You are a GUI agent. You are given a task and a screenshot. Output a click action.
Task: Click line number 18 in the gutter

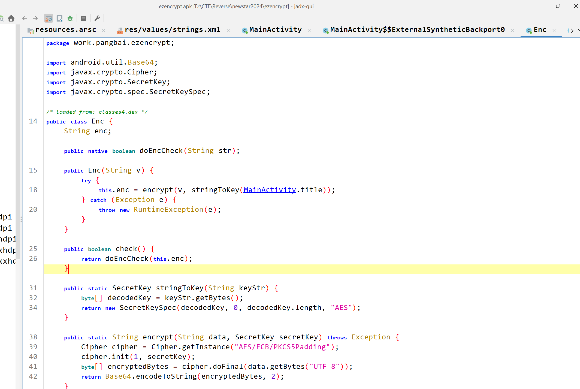pos(33,190)
